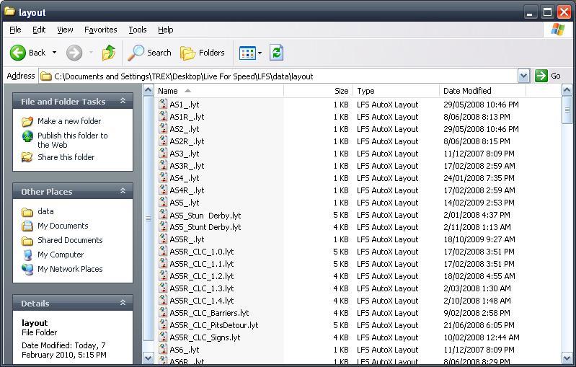Open the Back history dropdown arrow
The height and width of the screenshot is (367, 576).
pos(54,53)
